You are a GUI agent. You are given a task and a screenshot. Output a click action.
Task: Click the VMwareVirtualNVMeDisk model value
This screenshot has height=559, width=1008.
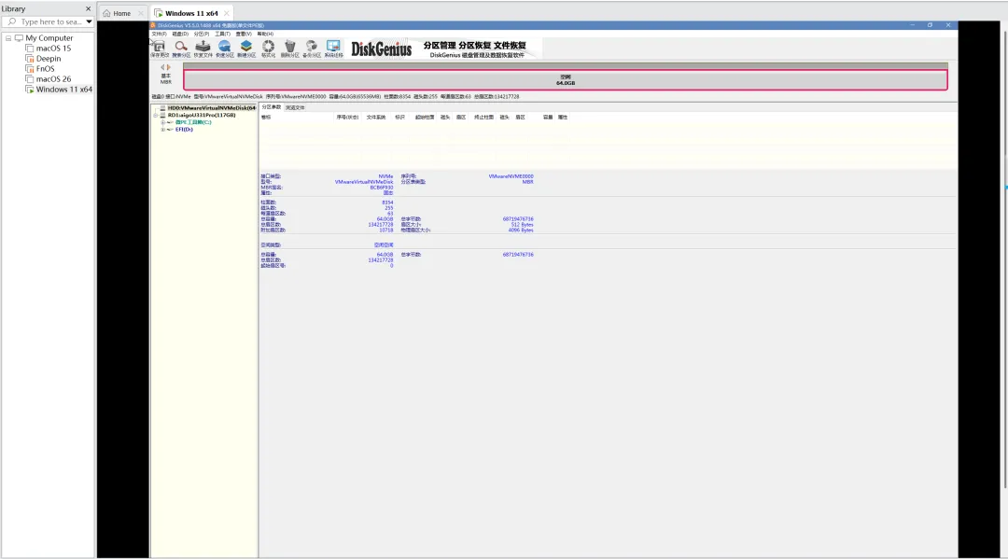tap(364, 182)
